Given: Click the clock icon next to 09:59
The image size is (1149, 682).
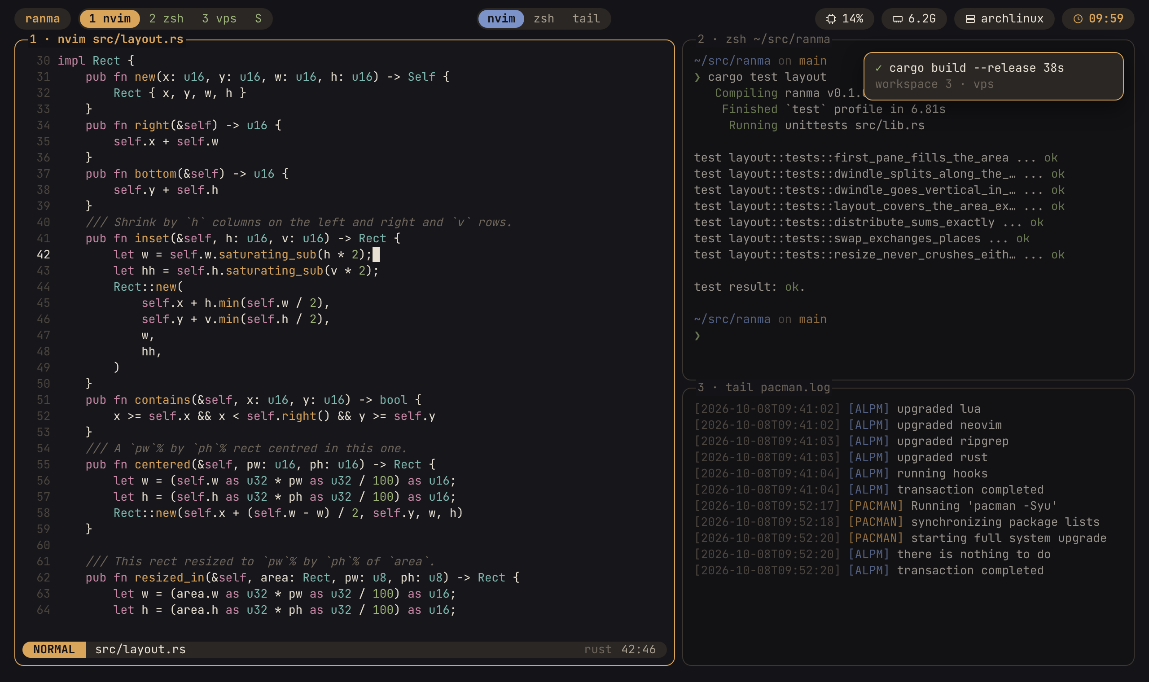Looking at the screenshot, I should (x=1078, y=19).
